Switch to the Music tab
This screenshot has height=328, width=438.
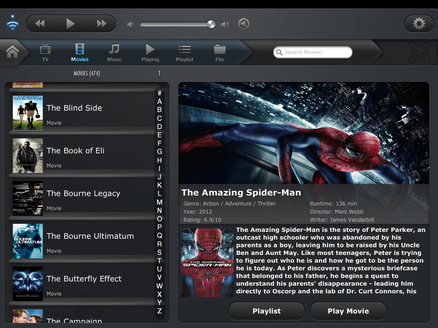pos(114,53)
